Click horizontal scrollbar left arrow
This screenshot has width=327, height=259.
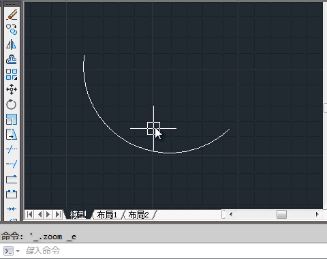pyautogui.click(x=231, y=214)
